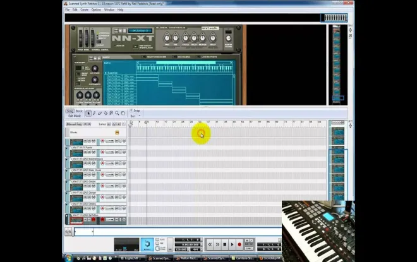This screenshot has width=417, height=262.
Task: Collapse the LEAD Glass House track
Action: tap(67, 171)
